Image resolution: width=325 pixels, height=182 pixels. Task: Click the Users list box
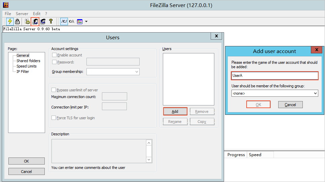click(188, 79)
